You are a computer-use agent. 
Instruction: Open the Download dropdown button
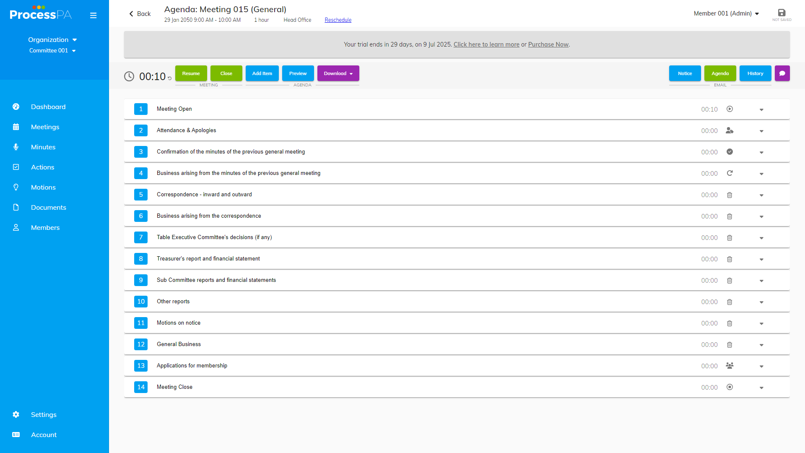point(338,73)
